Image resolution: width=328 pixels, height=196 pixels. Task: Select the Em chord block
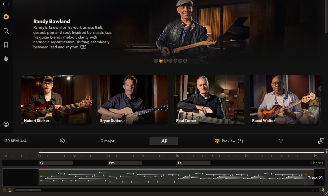click(x=125, y=163)
